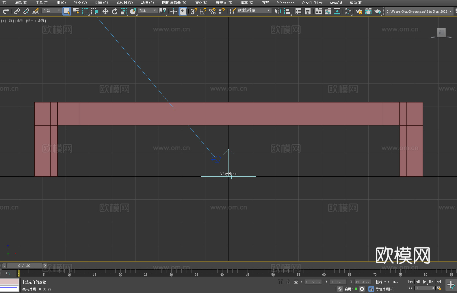Viewport: 457px width, 293px height.
Task: Open the 编辑(E) menu
Action: 21,3
